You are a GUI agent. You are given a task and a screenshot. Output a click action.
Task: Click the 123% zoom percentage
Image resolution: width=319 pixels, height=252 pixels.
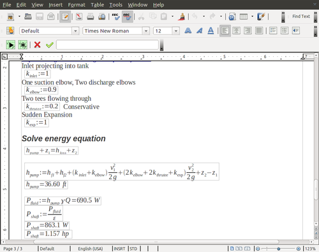pos(310,249)
